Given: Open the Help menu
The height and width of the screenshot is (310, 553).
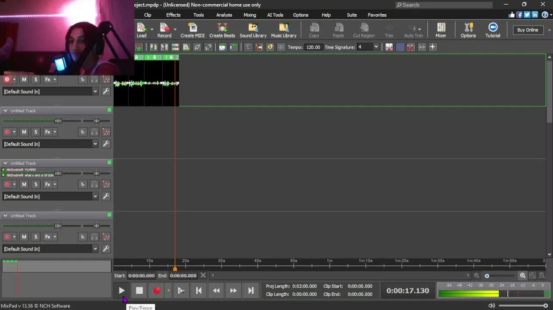Looking at the screenshot, I should point(326,15).
